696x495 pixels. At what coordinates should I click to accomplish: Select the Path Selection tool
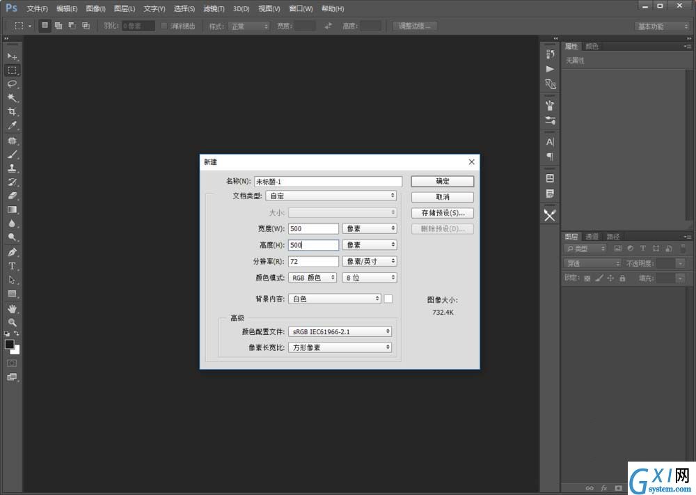point(12,280)
